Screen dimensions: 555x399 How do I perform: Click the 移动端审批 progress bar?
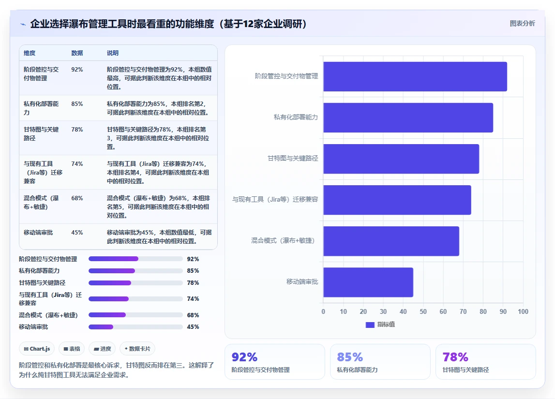coord(135,327)
